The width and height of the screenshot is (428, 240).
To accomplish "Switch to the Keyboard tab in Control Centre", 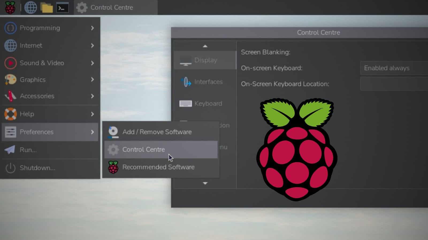I will pos(205,103).
